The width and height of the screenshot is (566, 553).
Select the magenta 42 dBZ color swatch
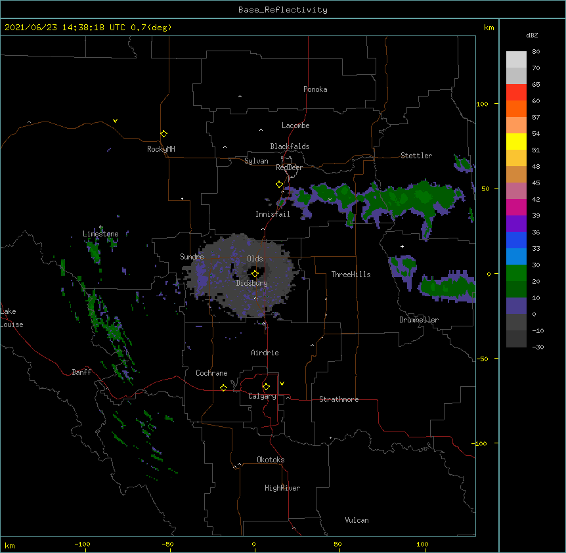point(516,207)
